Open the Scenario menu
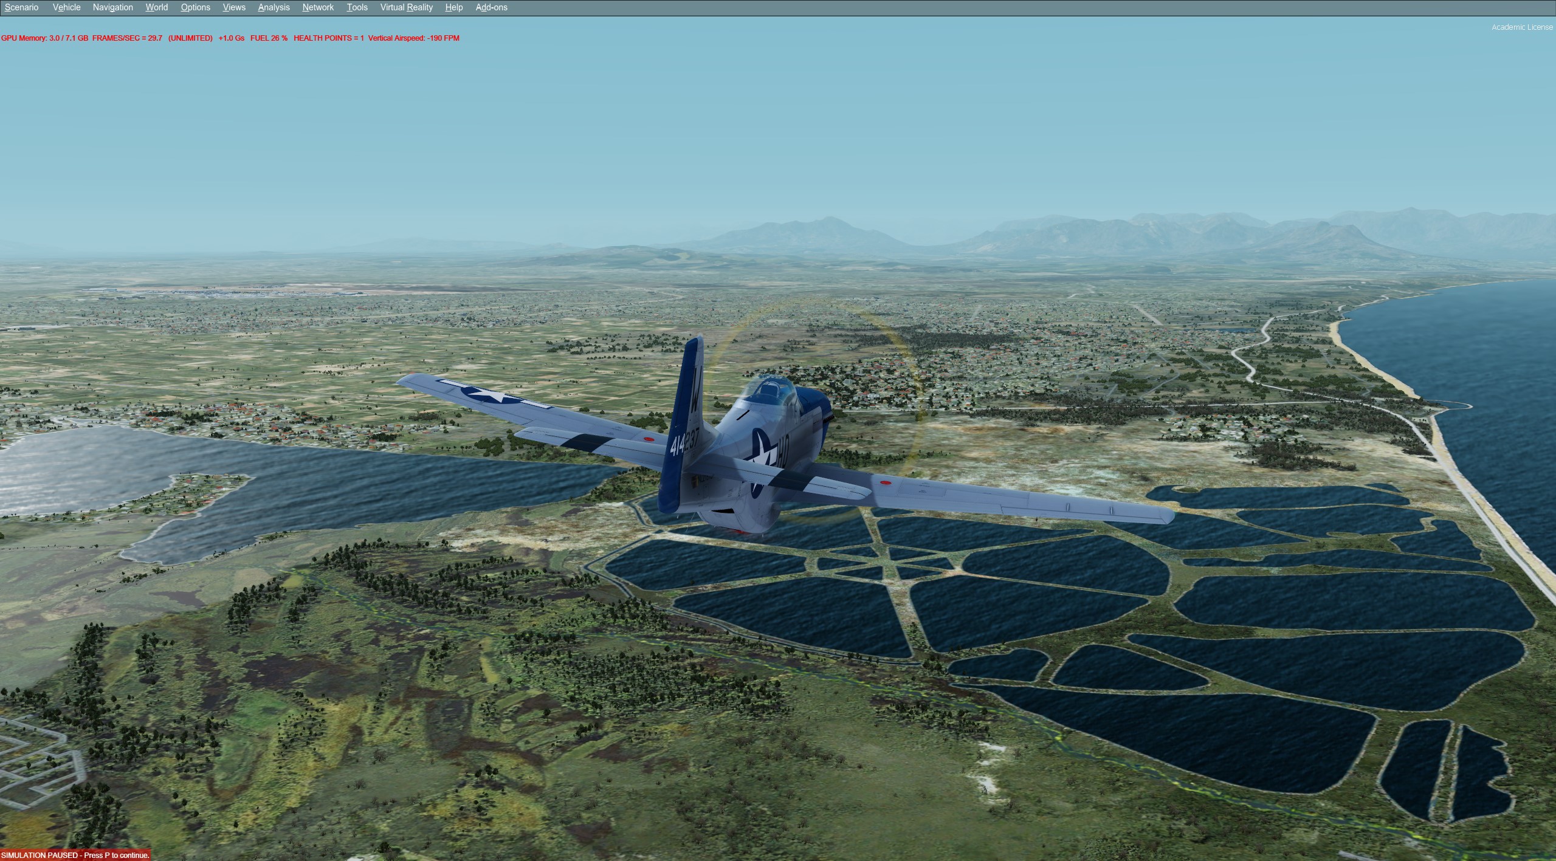 click(21, 7)
